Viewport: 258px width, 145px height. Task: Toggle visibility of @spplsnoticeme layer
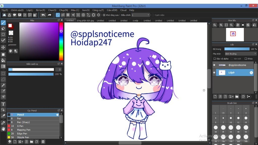pyautogui.click(x=214, y=65)
